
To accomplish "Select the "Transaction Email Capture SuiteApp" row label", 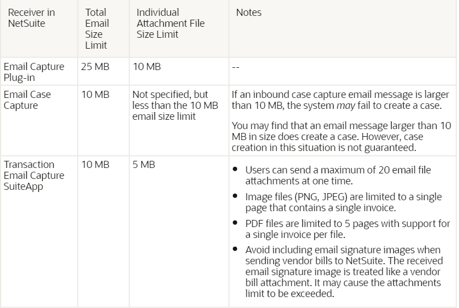I will 33,175.
